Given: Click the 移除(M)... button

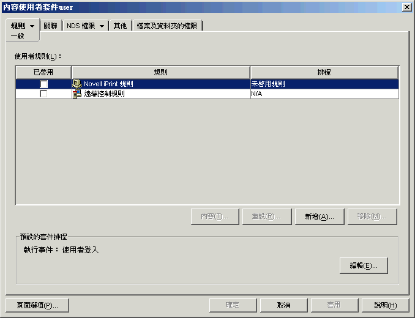Looking at the screenshot, I should click(x=372, y=216).
